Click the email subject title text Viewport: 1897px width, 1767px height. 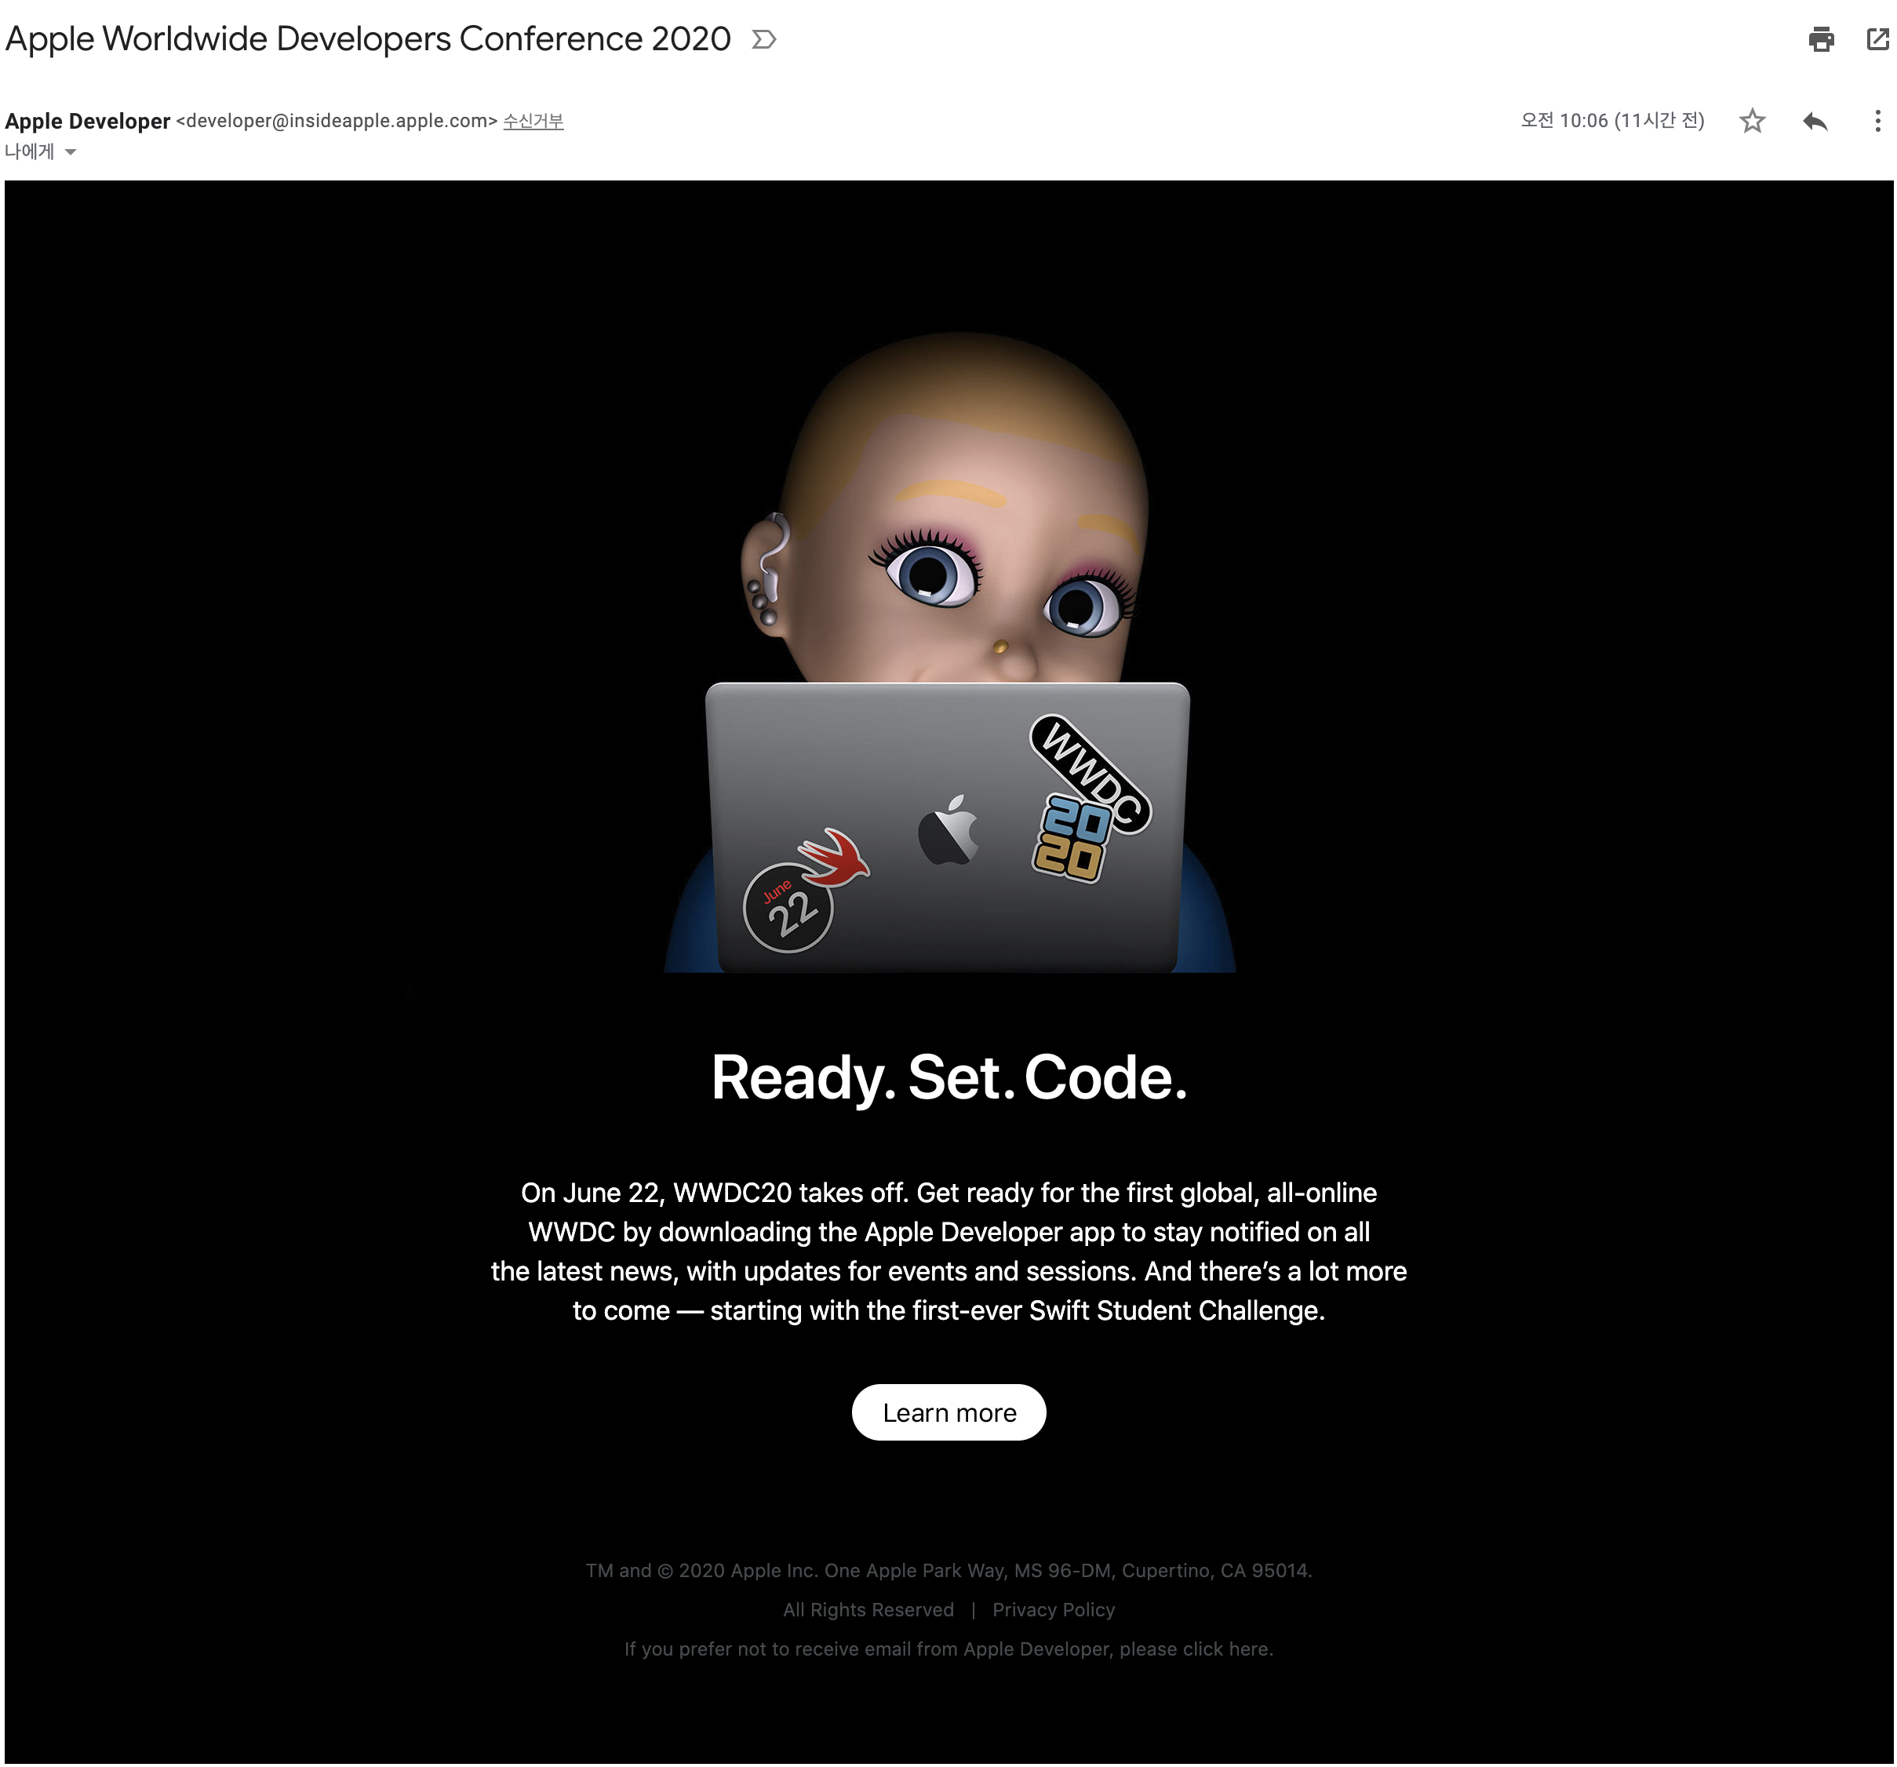click(367, 39)
